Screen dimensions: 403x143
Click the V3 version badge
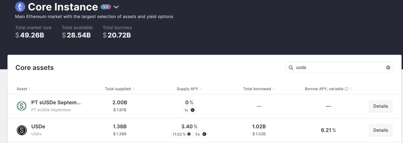click(106, 7)
